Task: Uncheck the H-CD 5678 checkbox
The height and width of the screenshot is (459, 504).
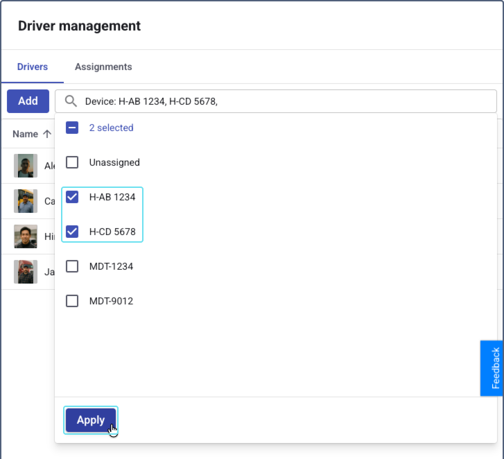Action: tap(72, 232)
